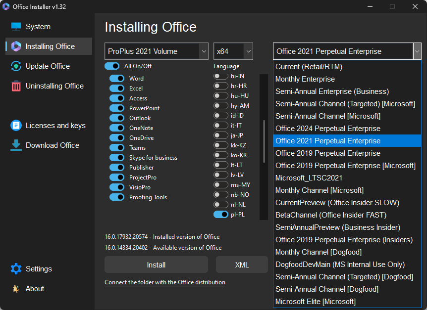Image resolution: width=427 pixels, height=310 pixels.
Task: Switch off the OneNote toggle
Action: [x=117, y=128]
